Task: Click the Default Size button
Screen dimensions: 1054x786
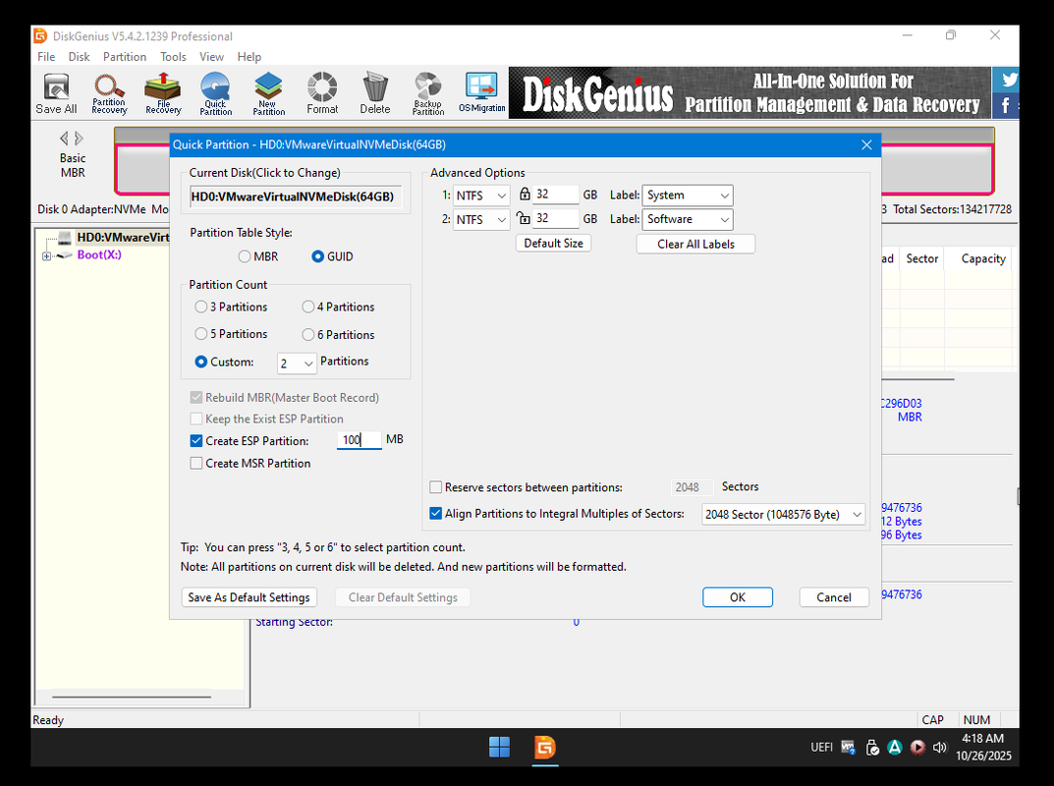Action: [x=553, y=244]
